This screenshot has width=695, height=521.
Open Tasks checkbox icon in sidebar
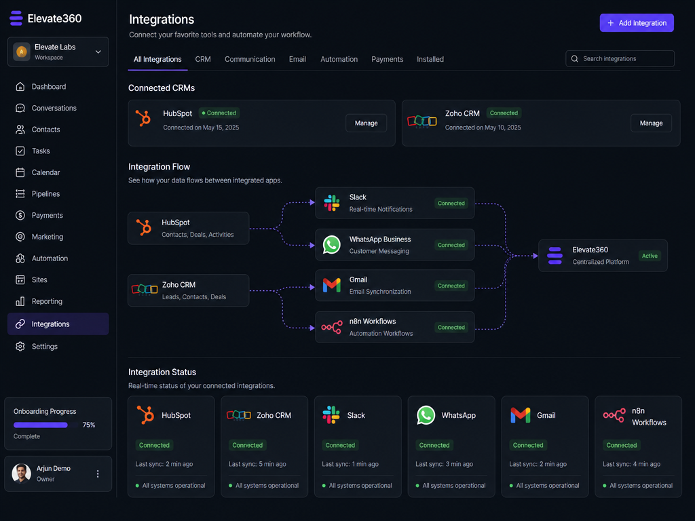click(20, 151)
